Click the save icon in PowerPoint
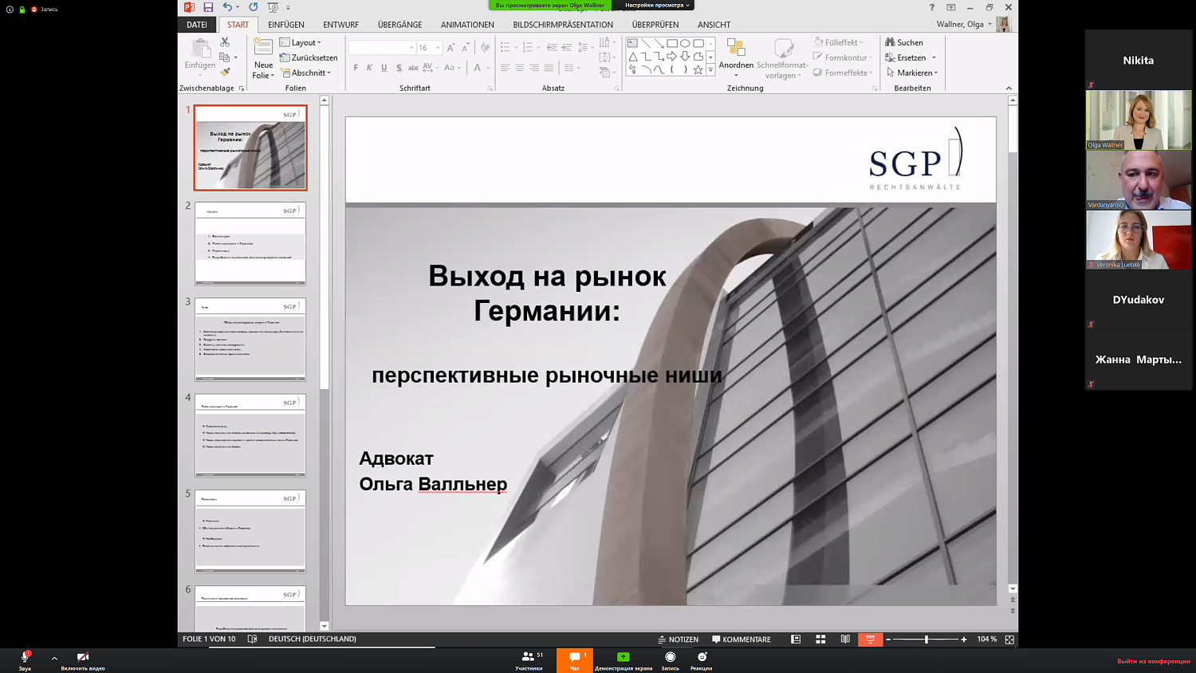Viewport: 1196px width, 673px height. click(x=208, y=7)
